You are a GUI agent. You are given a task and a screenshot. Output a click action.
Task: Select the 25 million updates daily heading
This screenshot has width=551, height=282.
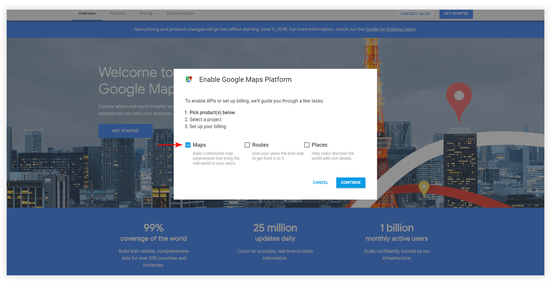[275, 232]
